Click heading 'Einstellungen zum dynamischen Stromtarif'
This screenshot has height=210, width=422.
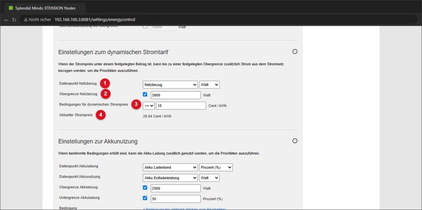pyautogui.click(x=113, y=52)
